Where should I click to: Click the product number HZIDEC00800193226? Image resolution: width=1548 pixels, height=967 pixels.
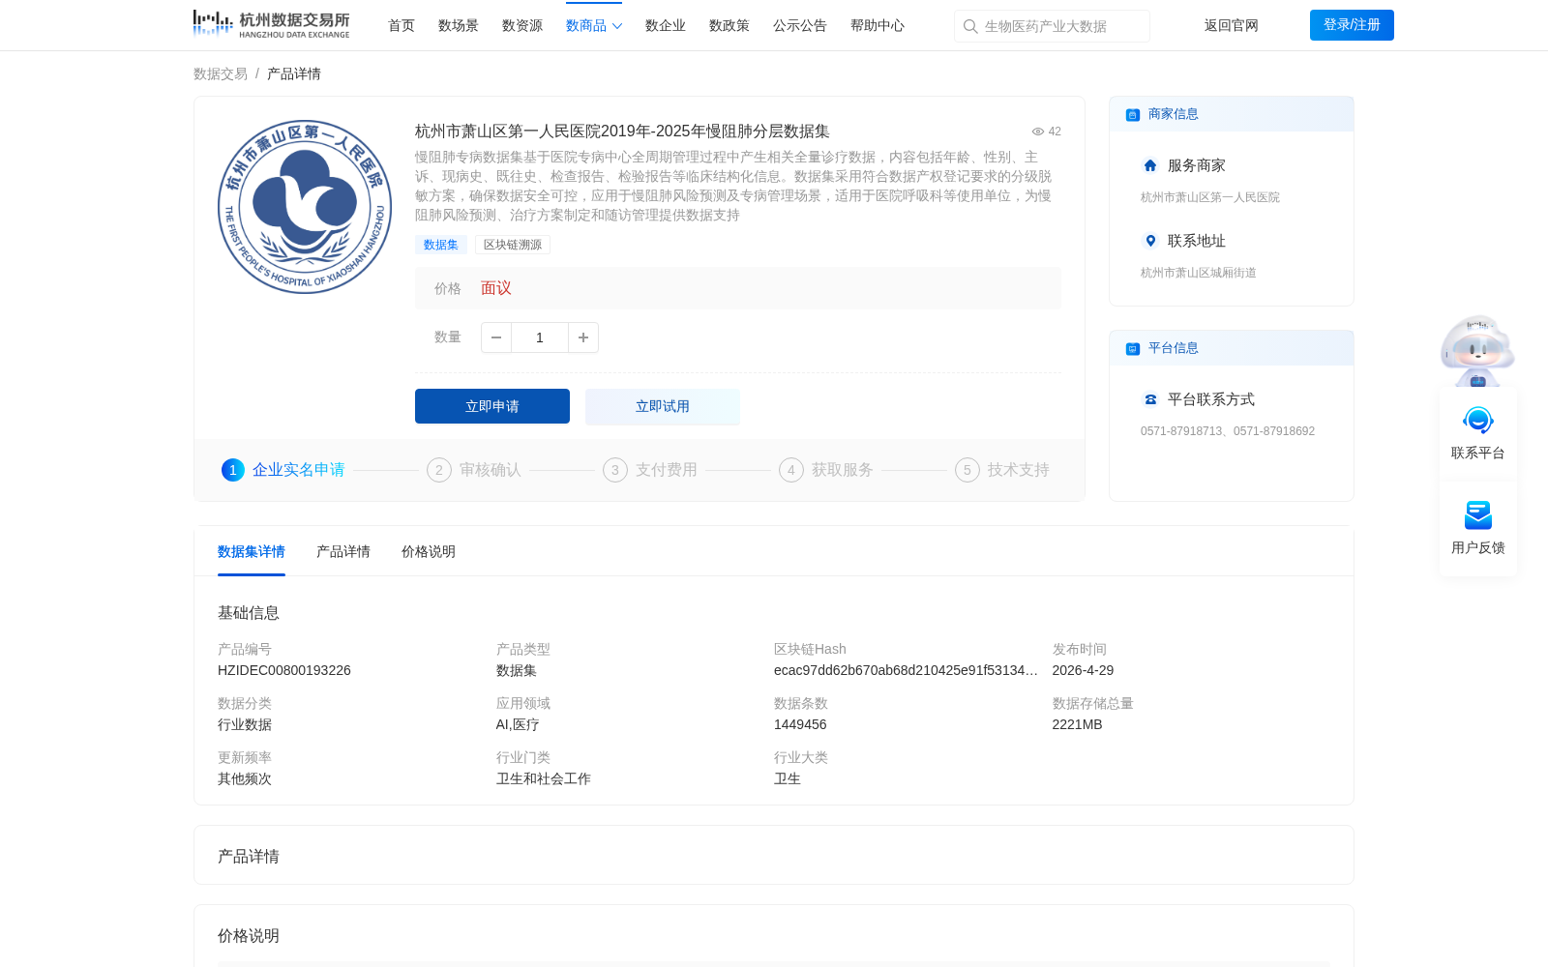284,670
